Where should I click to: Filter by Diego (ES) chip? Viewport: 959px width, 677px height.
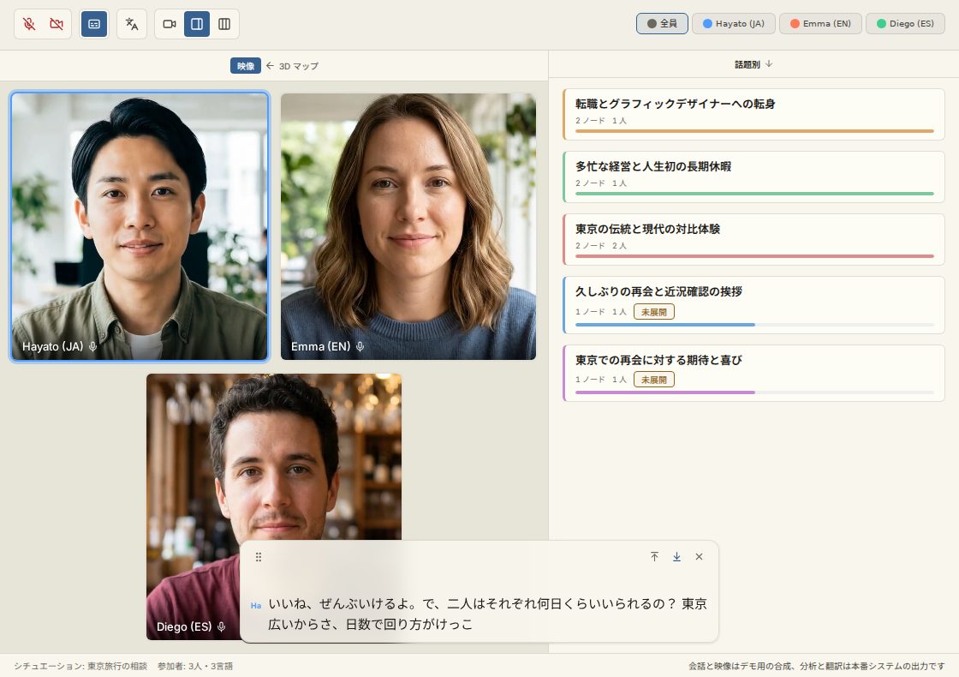905,23
